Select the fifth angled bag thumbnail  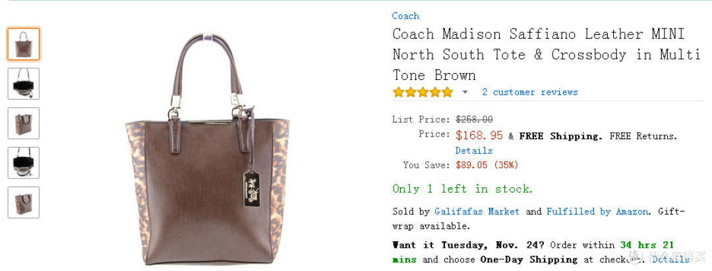click(x=24, y=202)
